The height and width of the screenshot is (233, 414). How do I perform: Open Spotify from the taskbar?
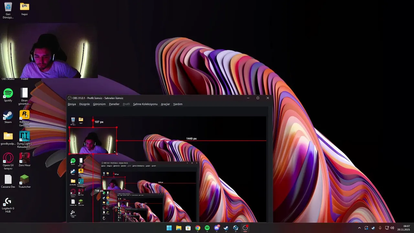(207, 228)
